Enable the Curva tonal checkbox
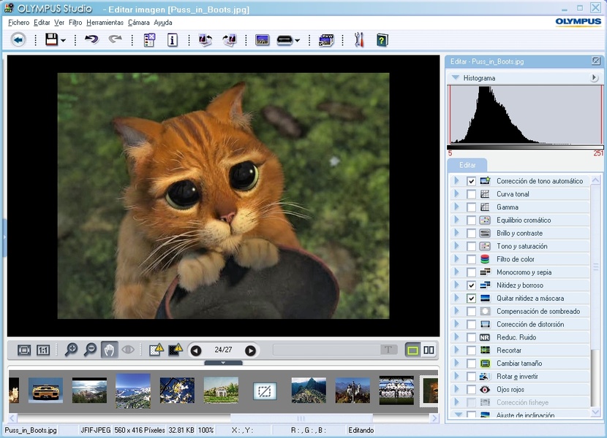Screen dimensions: 607x438 (472, 194)
